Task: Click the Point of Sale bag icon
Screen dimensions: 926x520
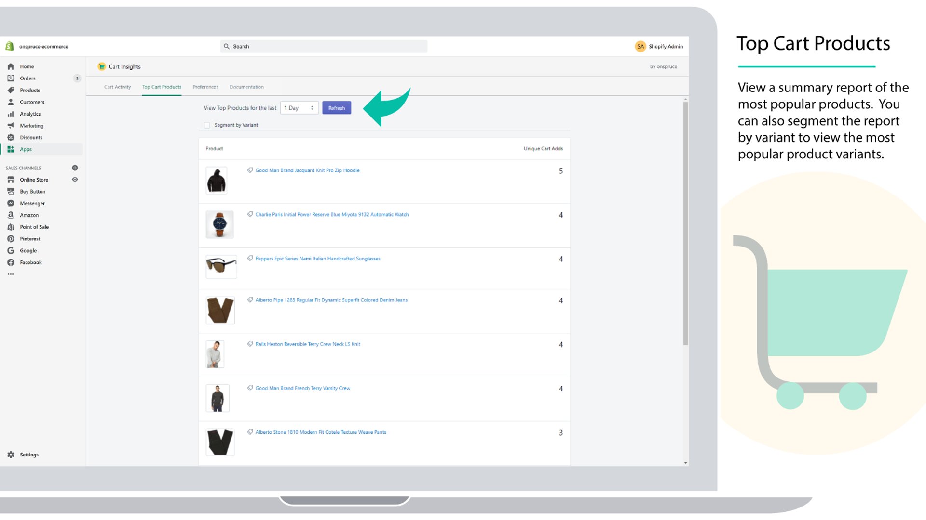Action: pyautogui.click(x=11, y=227)
